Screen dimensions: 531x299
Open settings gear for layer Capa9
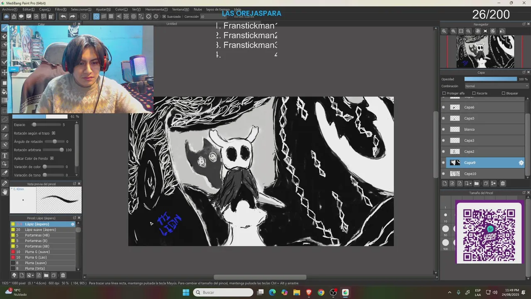(x=521, y=163)
